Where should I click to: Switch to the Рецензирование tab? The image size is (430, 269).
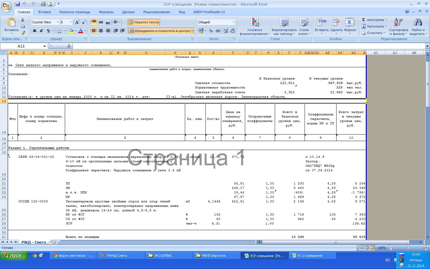click(156, 12)
